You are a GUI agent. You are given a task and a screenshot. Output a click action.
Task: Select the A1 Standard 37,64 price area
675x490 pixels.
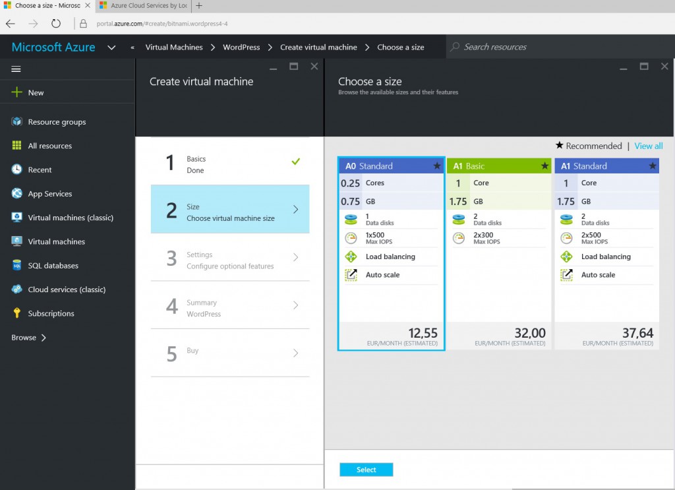click(x=606, y=336)
